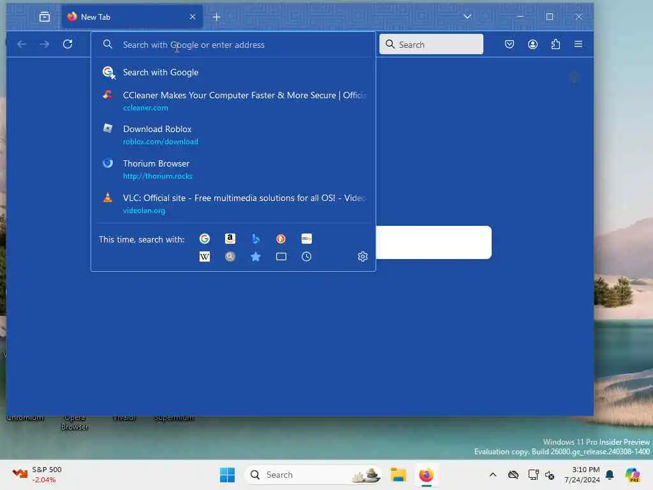Click Firefox icon in taskbar

tap(426, 475)
